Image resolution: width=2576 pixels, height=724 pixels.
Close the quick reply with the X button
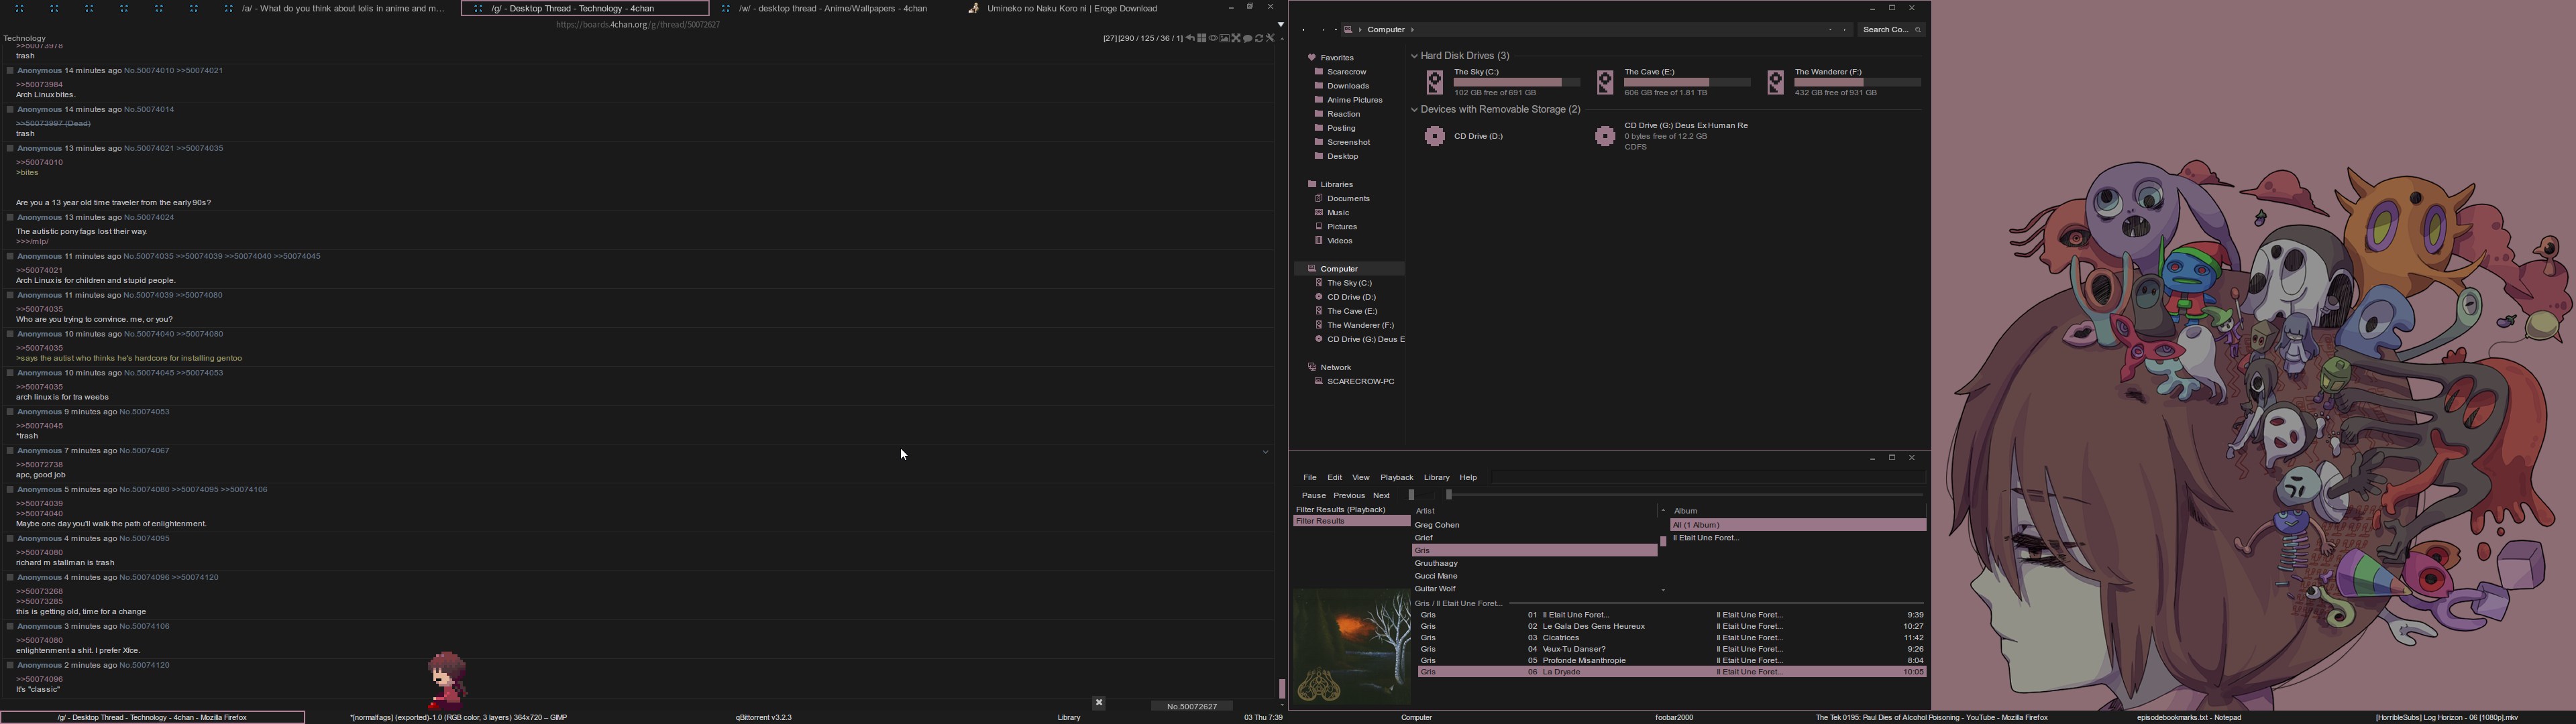coord(1098,703)
